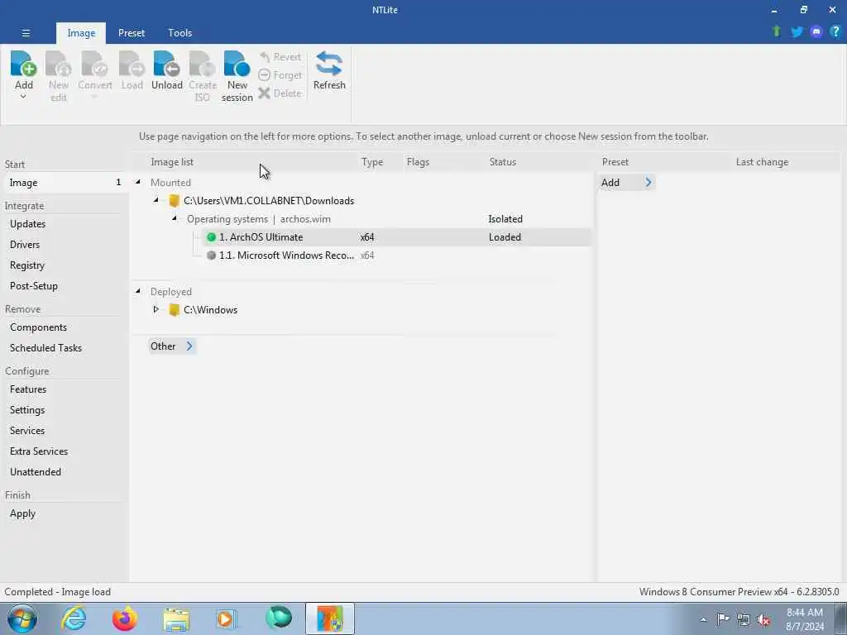Click the Loaded status text
The width and height of the screenshot is (847, 635).
(505, 237)
